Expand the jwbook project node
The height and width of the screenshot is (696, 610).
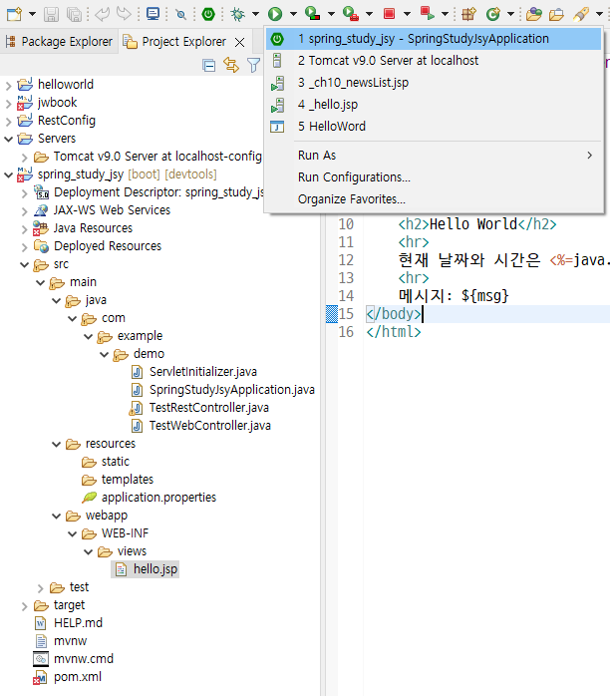(8, 103)
